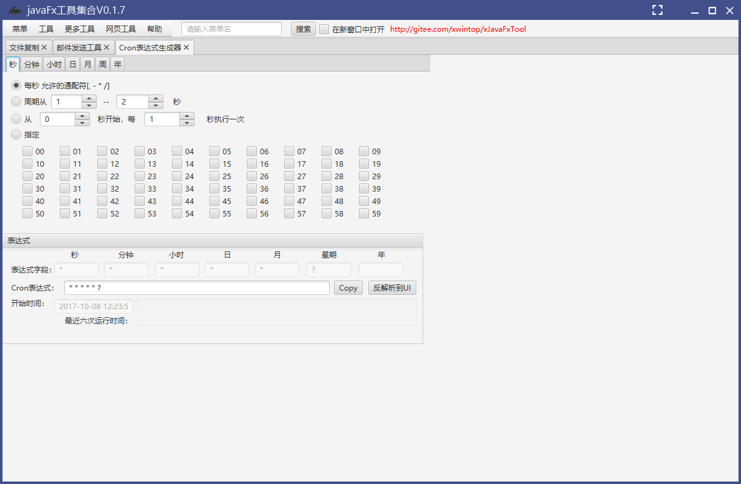Screen dimensions: 741x484
Task: Increase the period end value 2
Action: (155, 98)
